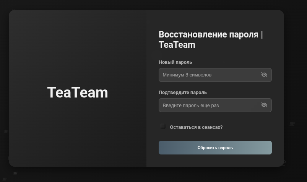Click 'TeaTeam' in the form heading
307x182 pixels.
tap(177, 45)
